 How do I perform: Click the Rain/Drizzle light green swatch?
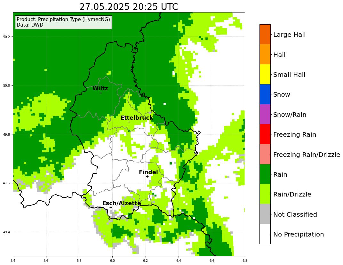tap(265, 194)
